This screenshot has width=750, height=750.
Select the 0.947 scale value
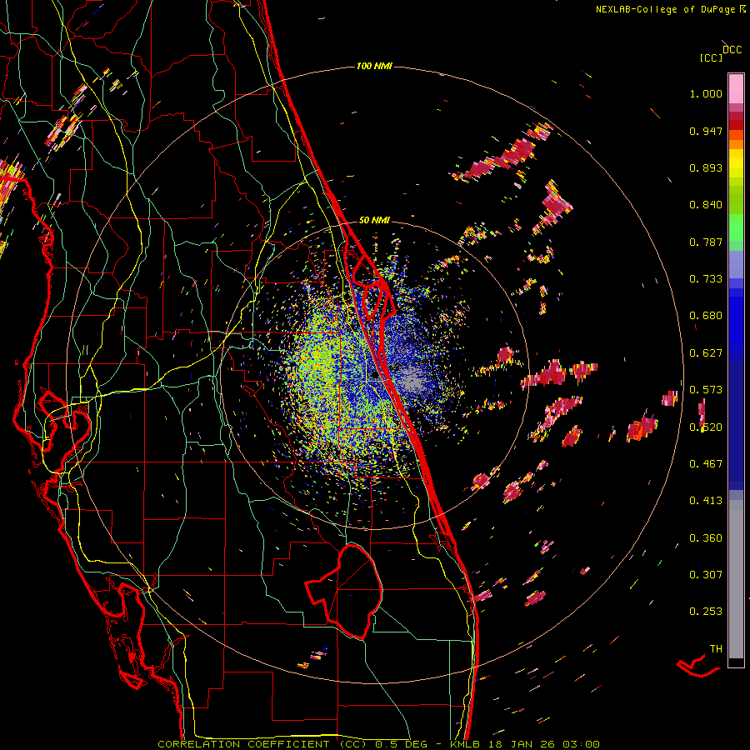(706, 131)
